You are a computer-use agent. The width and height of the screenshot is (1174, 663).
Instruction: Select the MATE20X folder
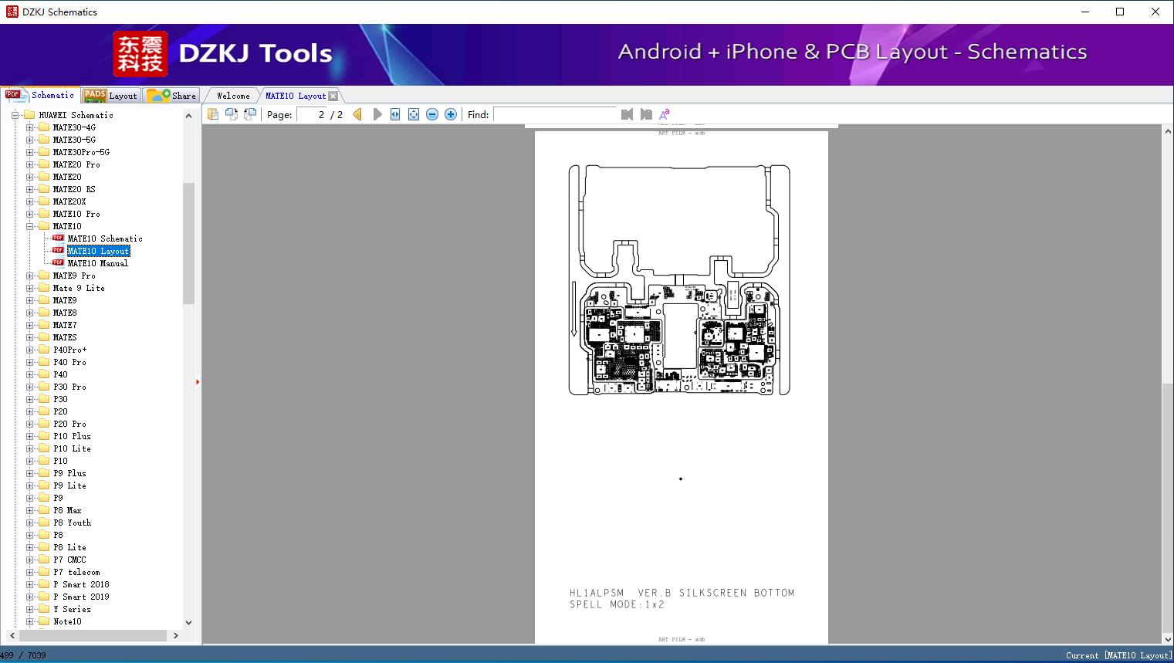[69, 201]
